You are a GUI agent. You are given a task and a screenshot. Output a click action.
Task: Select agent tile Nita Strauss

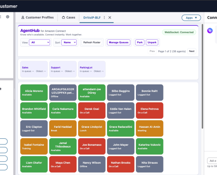point(149,164)
